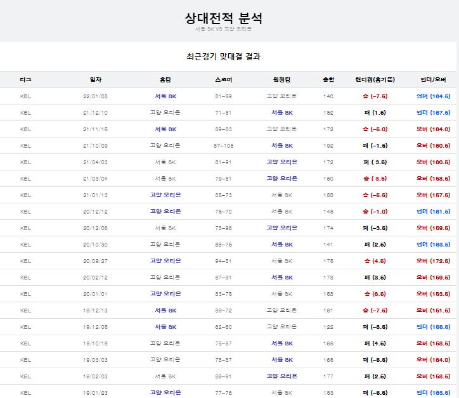Click handicap 승 (3.5) in 21/03/04 row

pyautogui.click(x=375, y=179)
